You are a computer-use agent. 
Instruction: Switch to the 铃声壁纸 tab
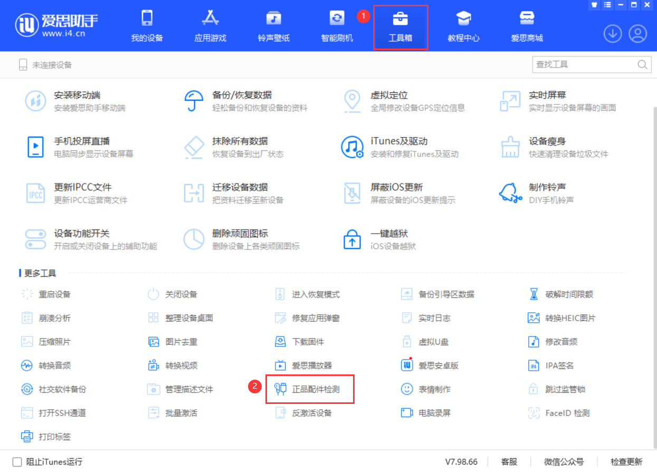point(274,26)
